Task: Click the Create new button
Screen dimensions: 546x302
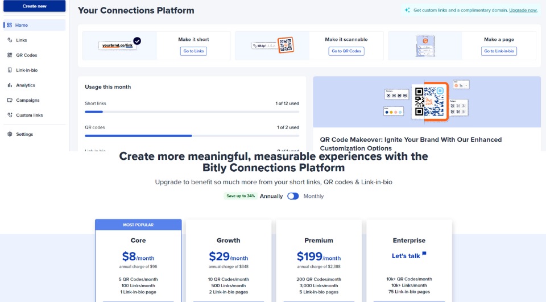Action: [x=35, y=6]
